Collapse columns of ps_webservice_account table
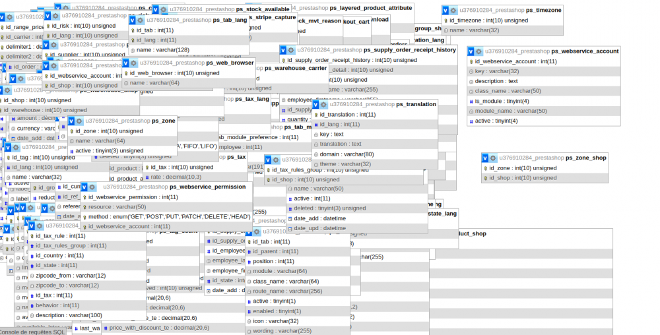 [x=471, y=51]
